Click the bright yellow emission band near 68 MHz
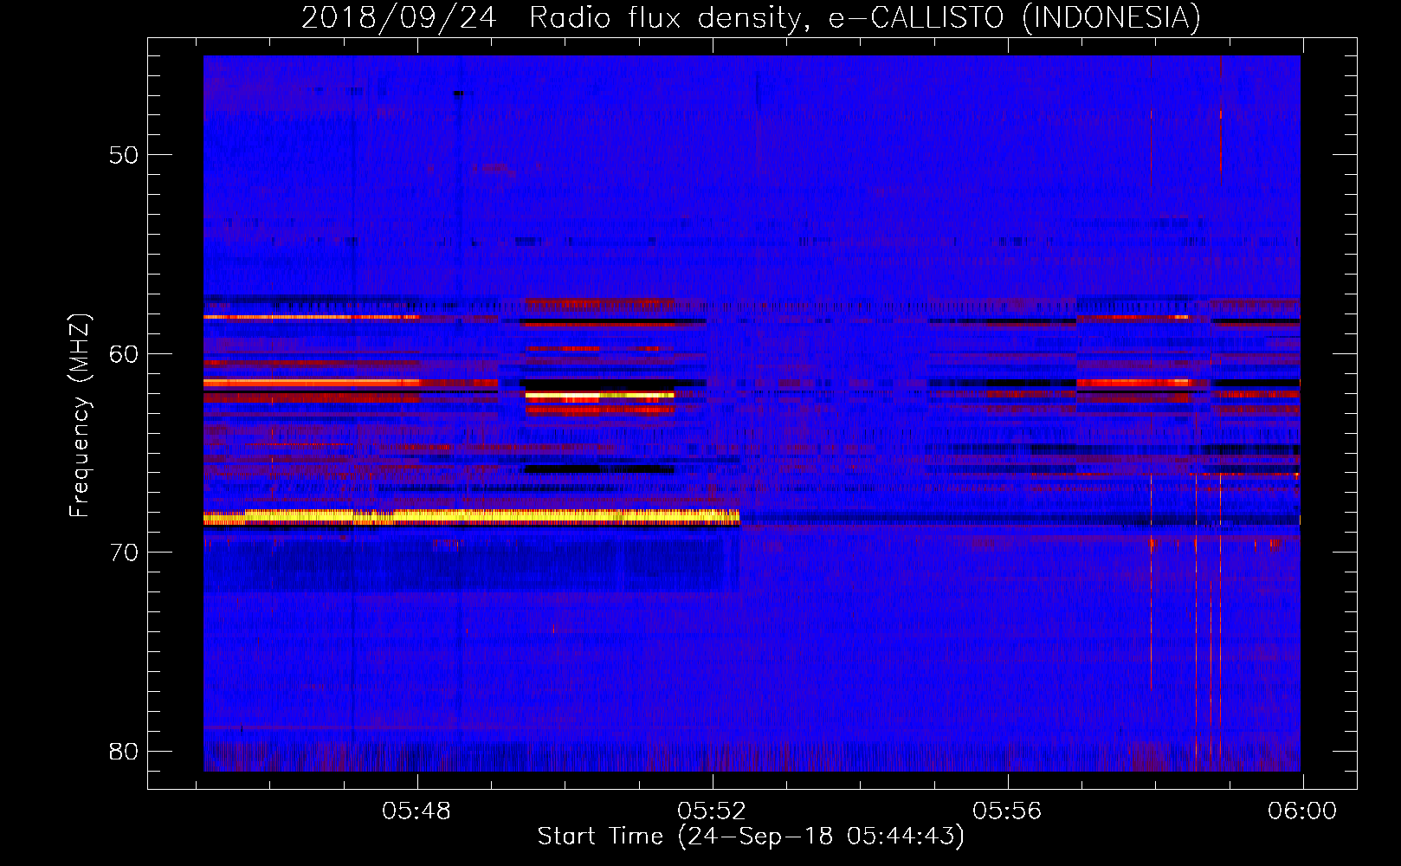Viewport: 1401px width, 866px height. 471,518
